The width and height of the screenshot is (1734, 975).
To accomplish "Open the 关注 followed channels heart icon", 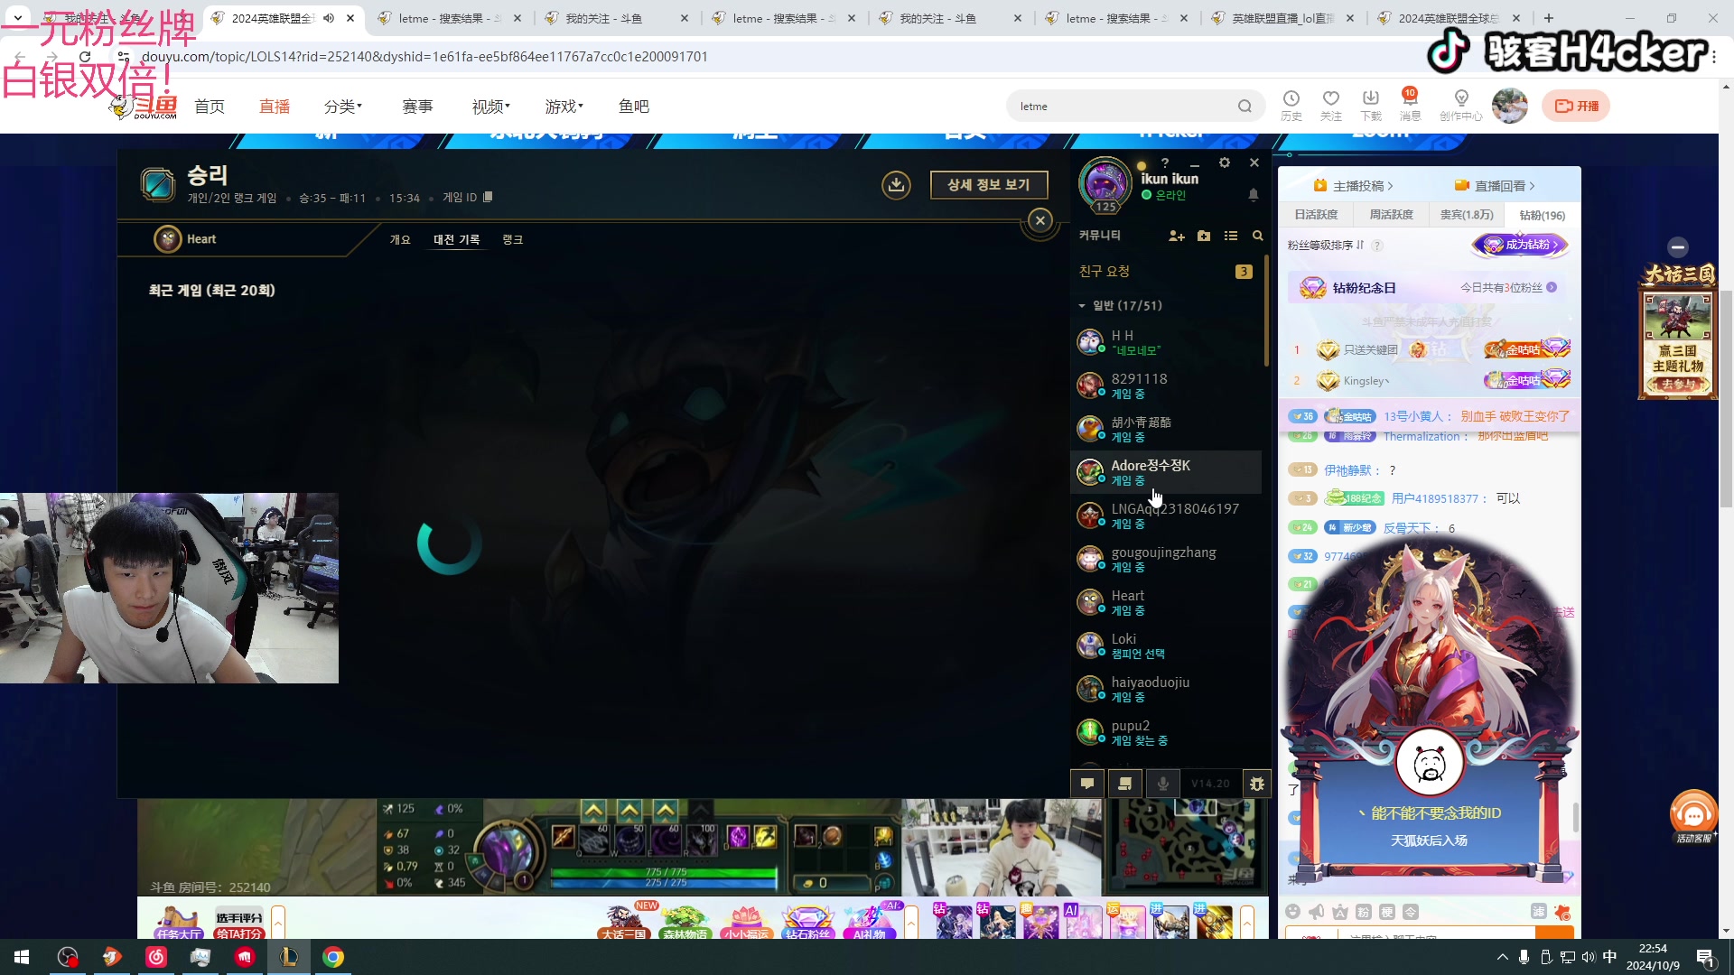I will coord(1331,105).
